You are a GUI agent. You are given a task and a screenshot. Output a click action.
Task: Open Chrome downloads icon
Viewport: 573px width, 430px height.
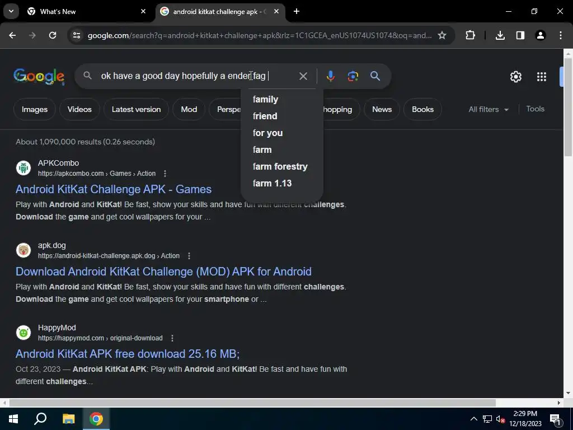pyautogui.click(x=500, y=35)
